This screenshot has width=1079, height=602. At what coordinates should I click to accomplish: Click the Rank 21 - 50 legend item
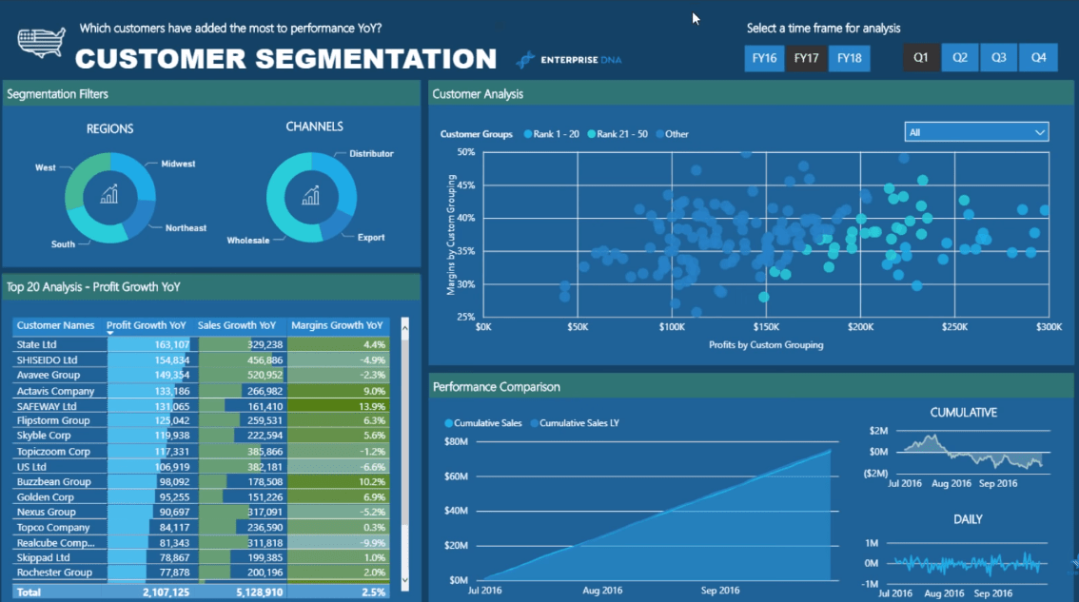[618, 134]
